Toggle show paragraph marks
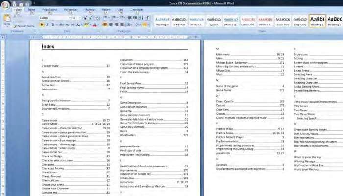The height and width of the screenshot is (196, 343). tap(146, 18)
